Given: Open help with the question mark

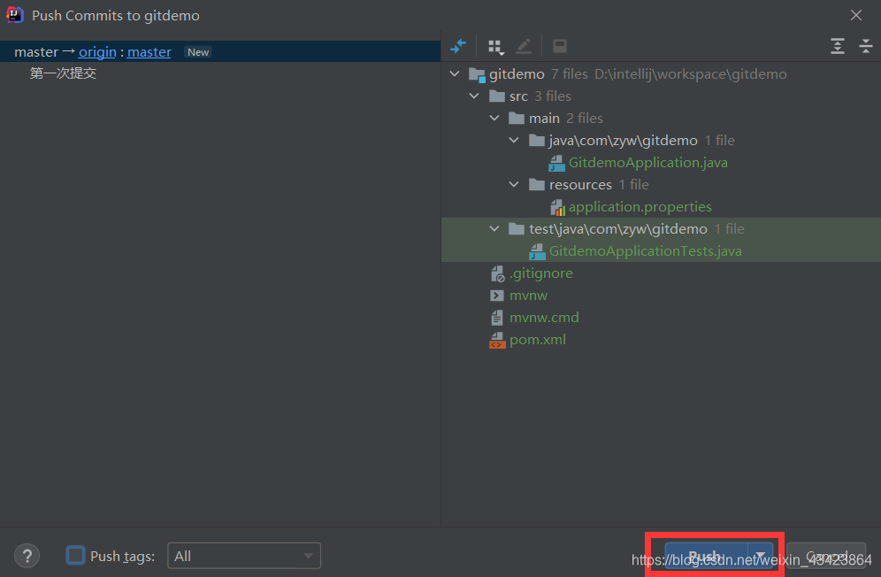Looking at the screenshot, I should 27,556.
